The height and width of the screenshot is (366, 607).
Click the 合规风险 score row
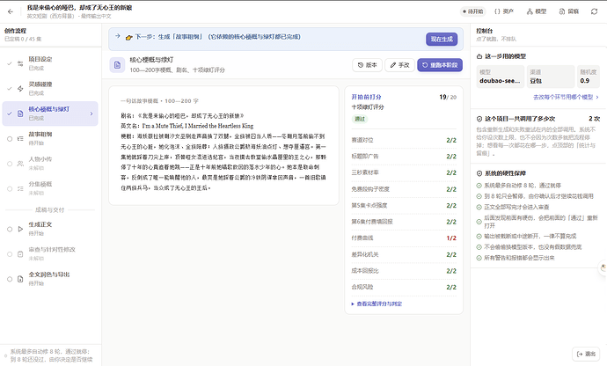[x=404, y=287]
